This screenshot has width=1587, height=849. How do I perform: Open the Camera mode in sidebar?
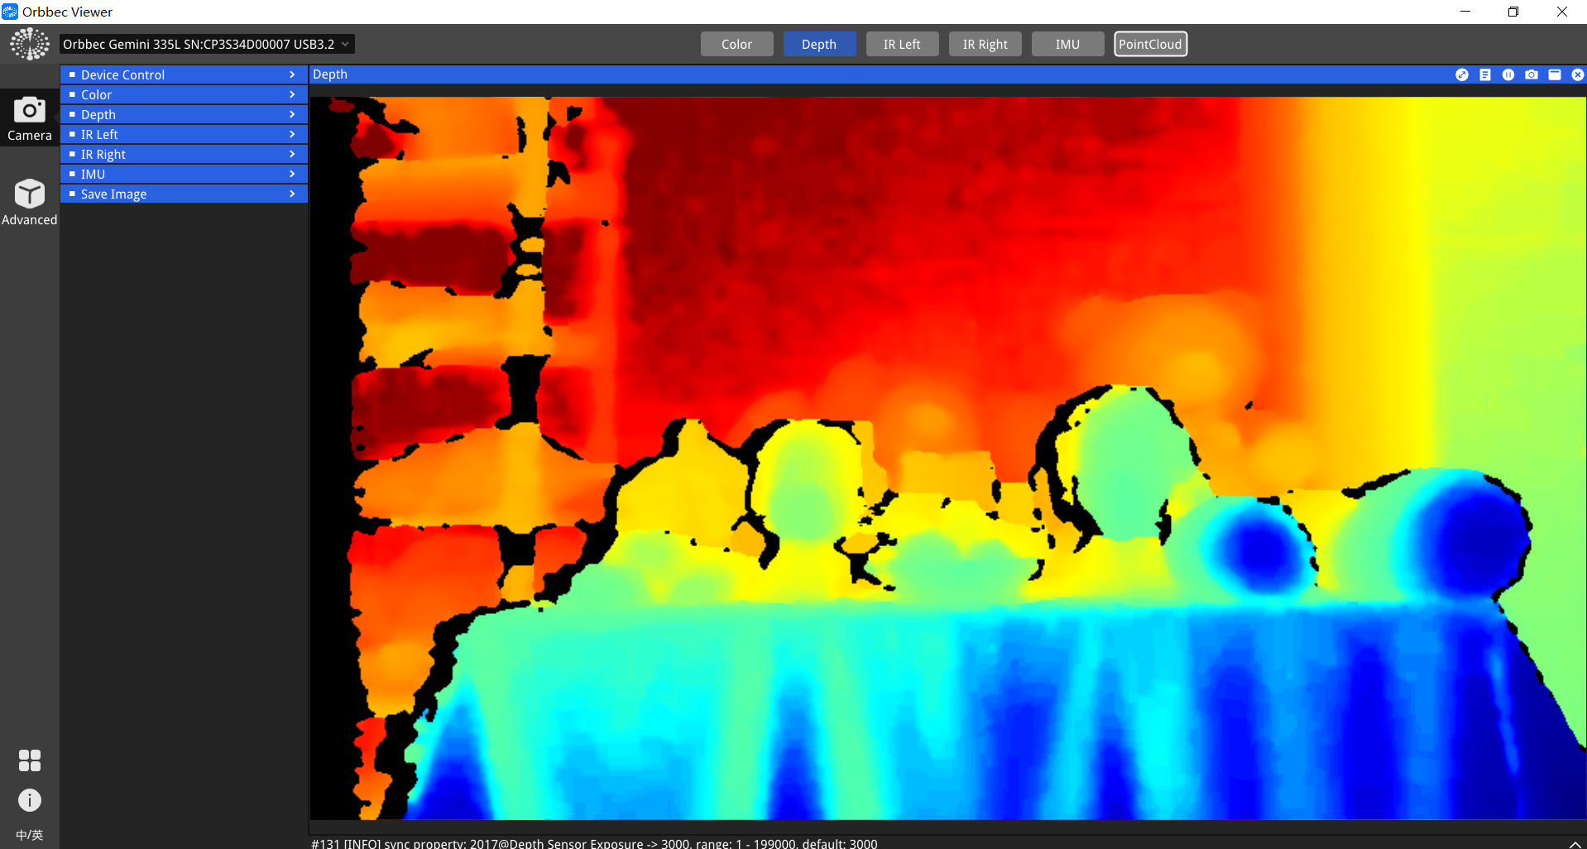coord(29,118)
